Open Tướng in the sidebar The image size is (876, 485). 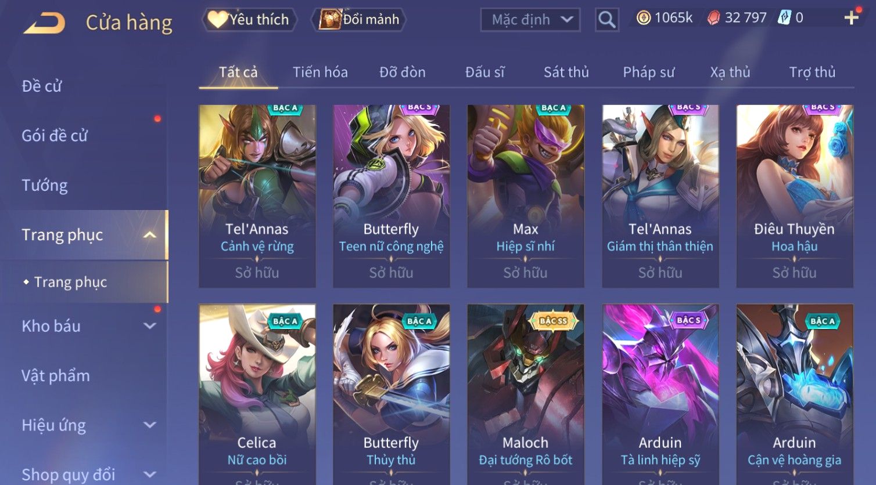coord(45,186)
